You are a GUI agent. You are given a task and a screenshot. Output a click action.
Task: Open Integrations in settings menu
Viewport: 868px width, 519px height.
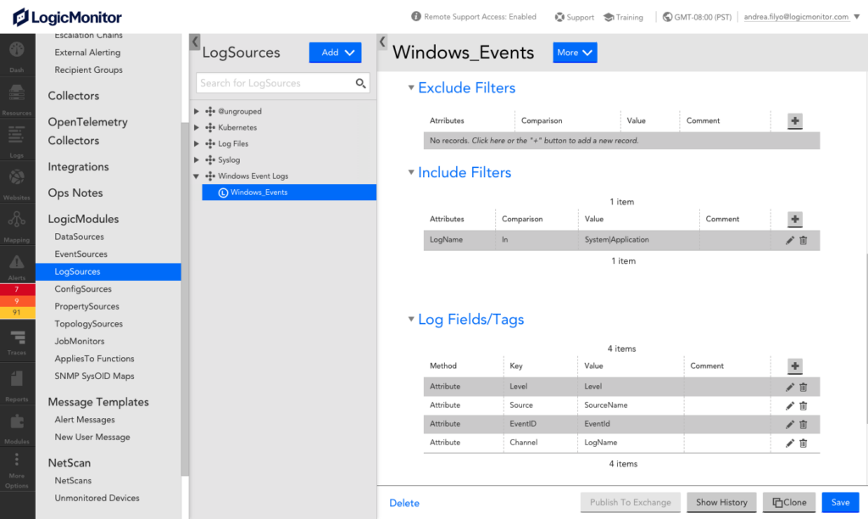(x=78, y=167)
